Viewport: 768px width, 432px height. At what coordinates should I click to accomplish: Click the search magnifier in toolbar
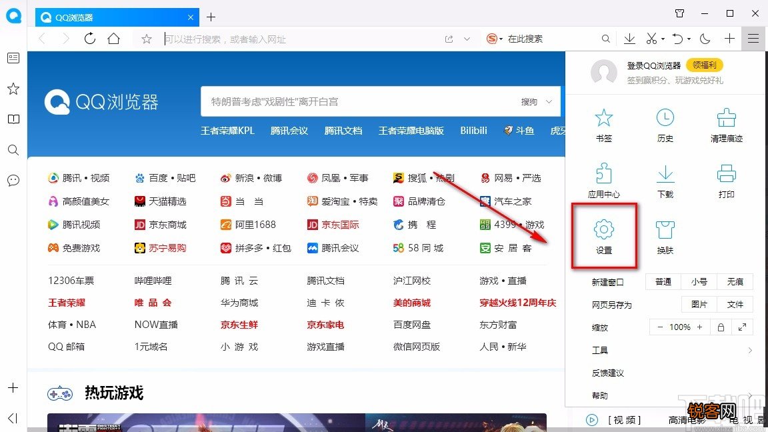pos(606,39)
